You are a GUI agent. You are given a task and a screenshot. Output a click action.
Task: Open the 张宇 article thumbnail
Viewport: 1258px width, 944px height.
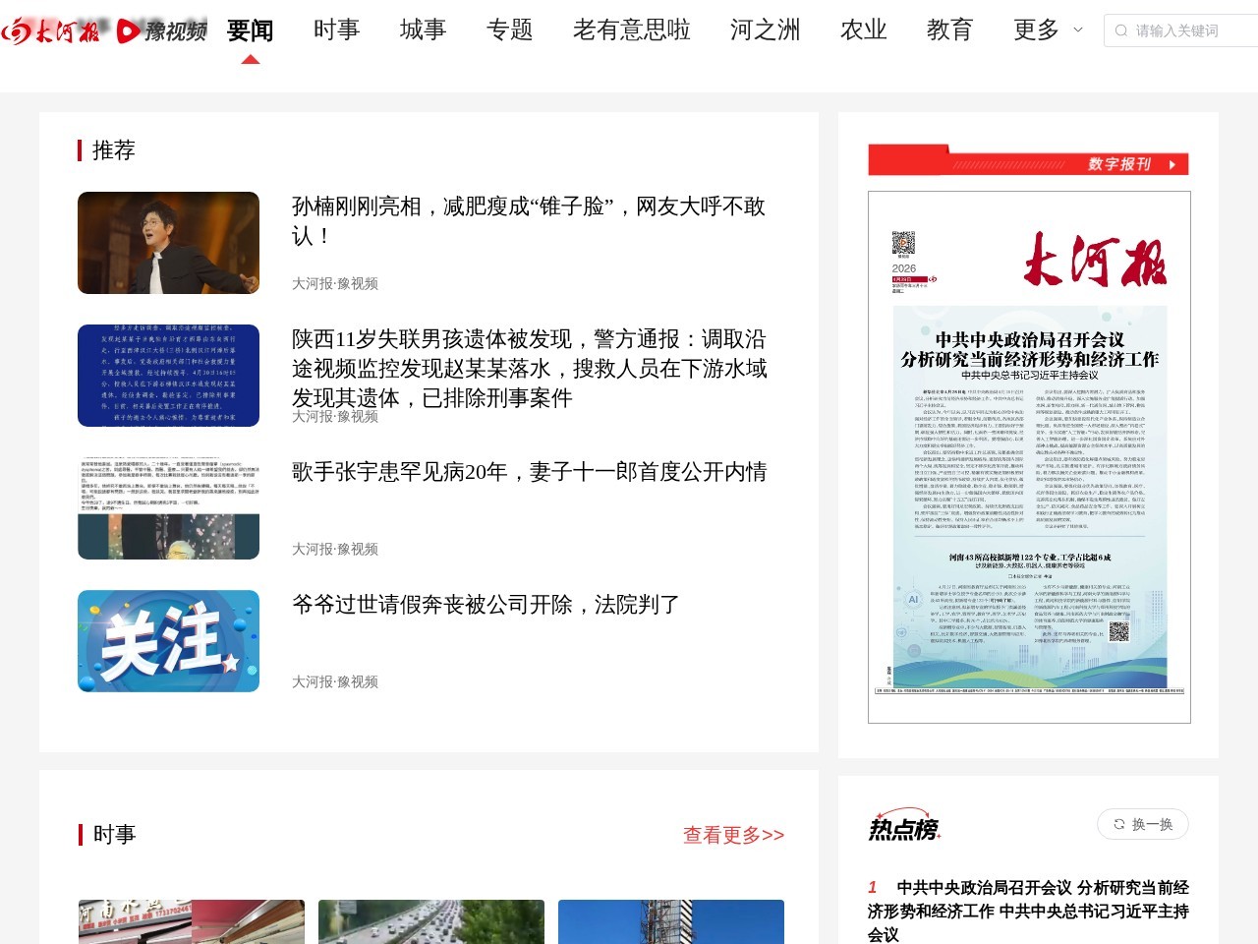pyautogui.click(x=168, y=508)
